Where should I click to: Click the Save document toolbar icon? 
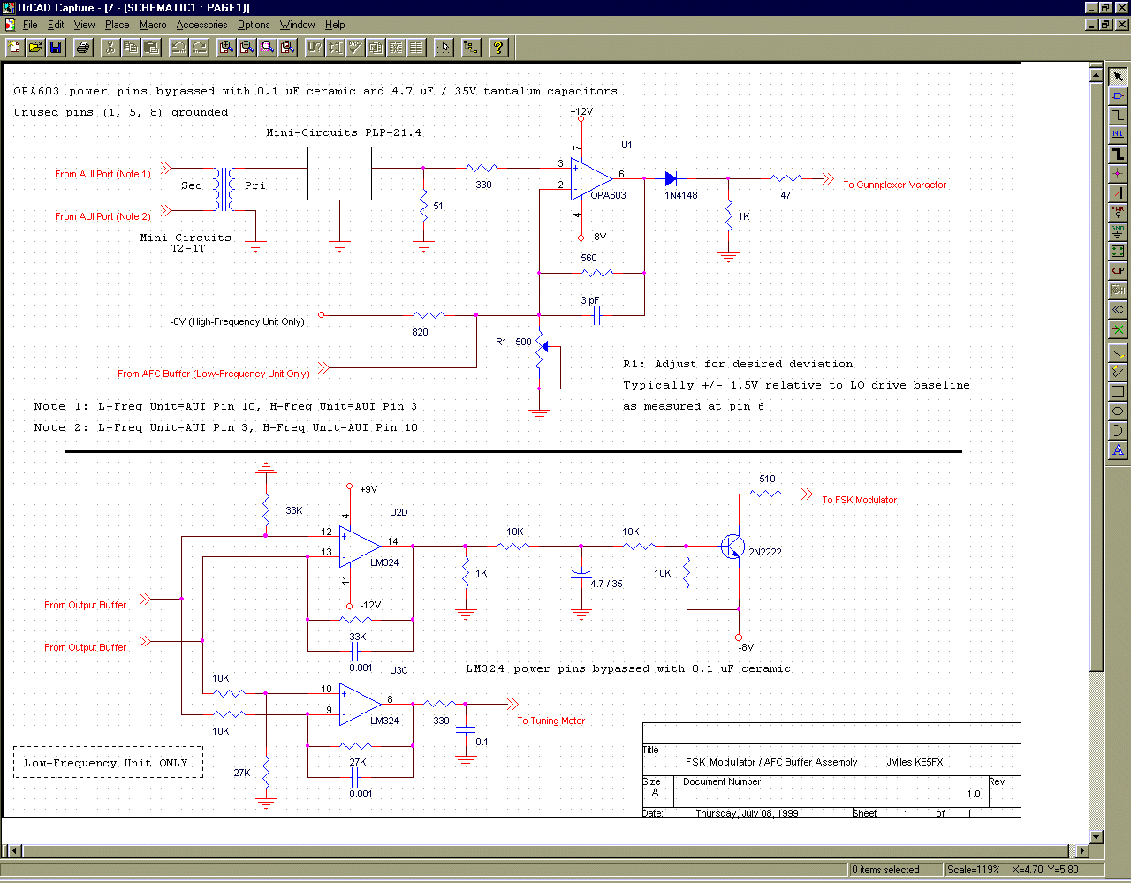click(x=56, y=47)
